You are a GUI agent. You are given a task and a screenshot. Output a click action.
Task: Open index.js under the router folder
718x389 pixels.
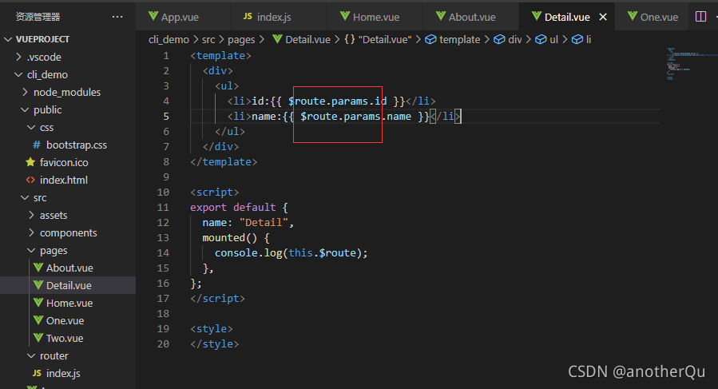click(68, 373)
